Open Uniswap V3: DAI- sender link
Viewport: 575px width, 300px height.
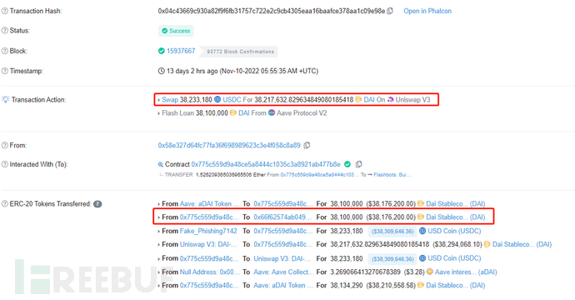coord(208,244)
